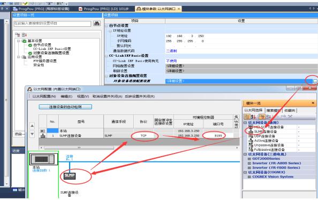This screenshot has width=318, height=200.
Task: Switch to 搜索模块 tab in module panel
Action: (x=274, y=111)
